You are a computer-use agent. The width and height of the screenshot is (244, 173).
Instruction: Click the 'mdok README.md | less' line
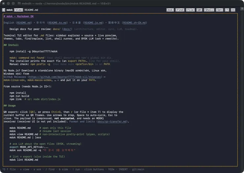[25, 137]
